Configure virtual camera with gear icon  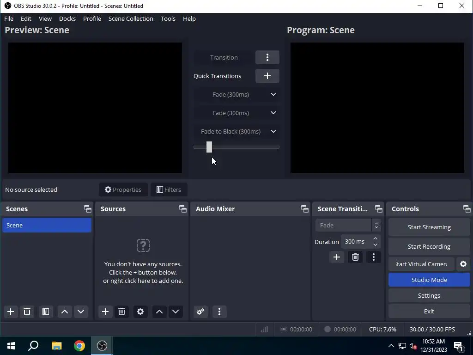click(463, 264)
